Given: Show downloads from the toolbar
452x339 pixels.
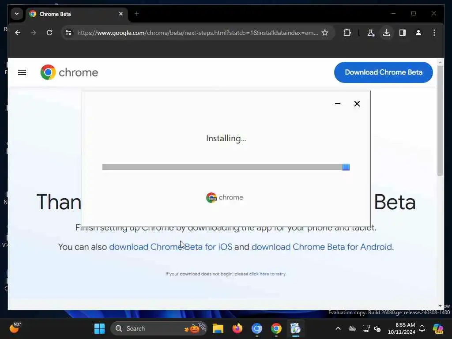Looking at the screenshot, I should [387, 33].
